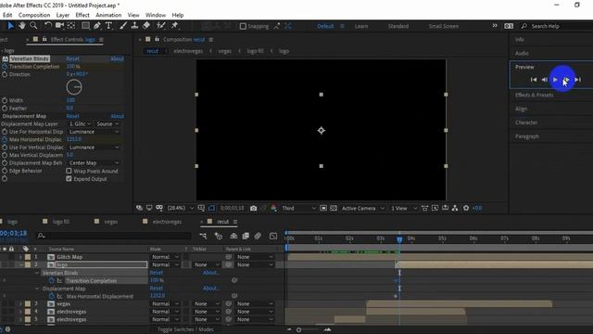Viewport: 593px width, 334px height.
Task: Select the Puppet Pin tool
Action: [174, 25]
